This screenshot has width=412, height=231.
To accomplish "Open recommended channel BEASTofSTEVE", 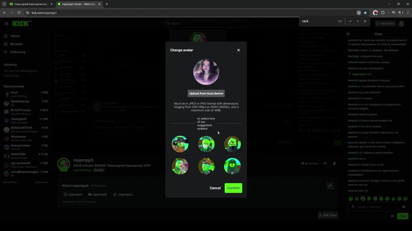I will [25, 129].
